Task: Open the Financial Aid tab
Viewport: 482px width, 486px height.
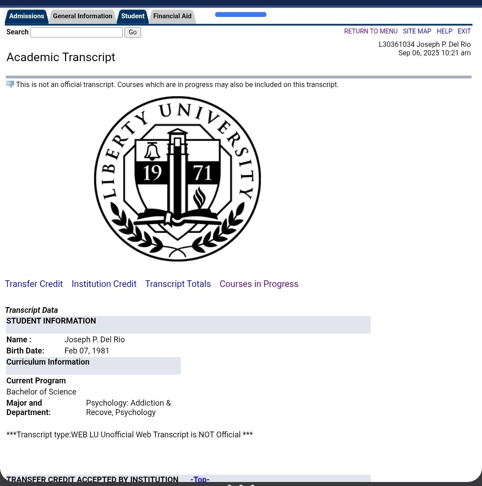Action: pyautogui.click(x=172, y=16)
